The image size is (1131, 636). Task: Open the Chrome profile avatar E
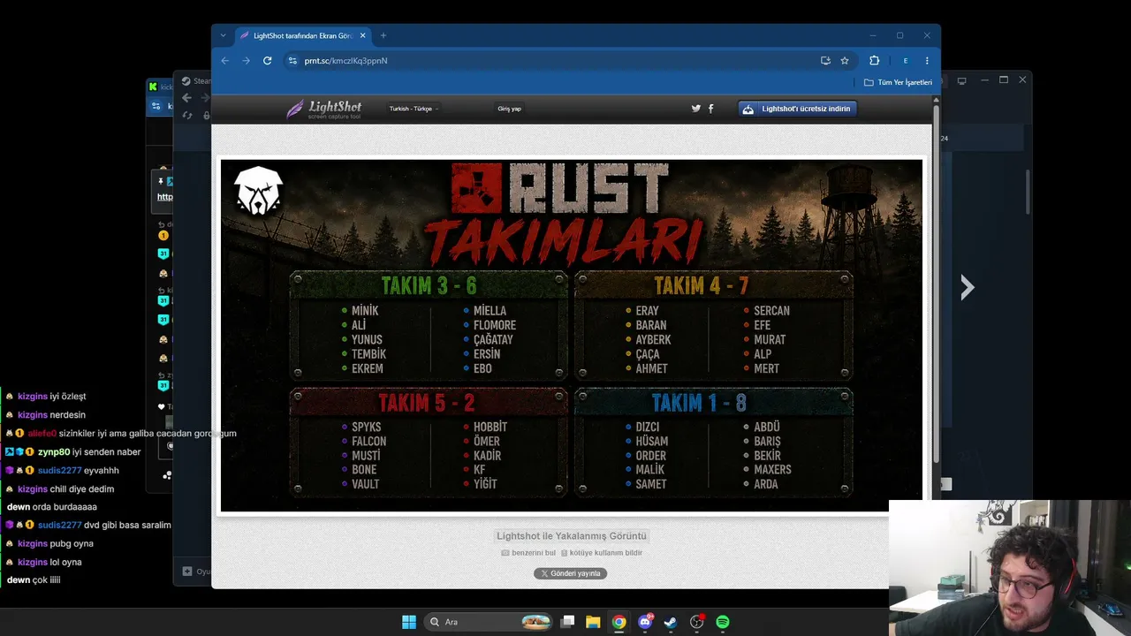click(x=905, y=61)
